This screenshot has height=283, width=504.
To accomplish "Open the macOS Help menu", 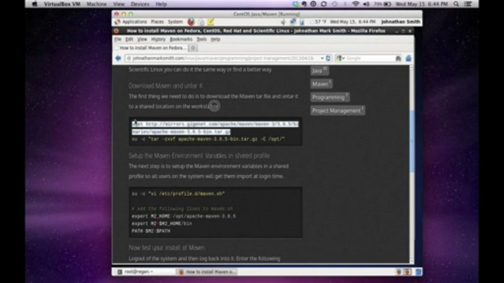I will pos(161,4).
